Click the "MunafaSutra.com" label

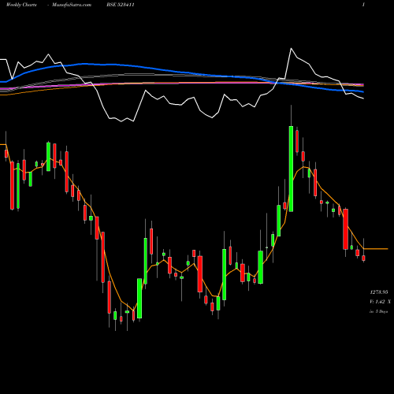coord(72,5)
